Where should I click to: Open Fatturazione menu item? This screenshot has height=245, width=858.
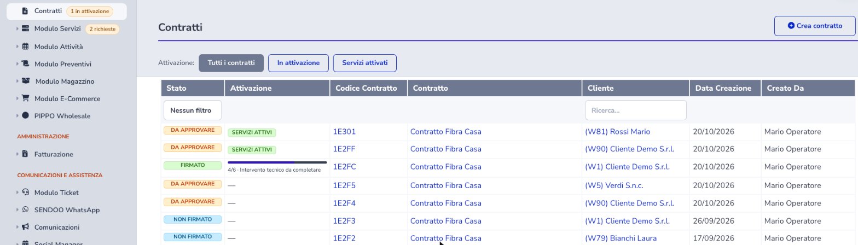[54, 154]
